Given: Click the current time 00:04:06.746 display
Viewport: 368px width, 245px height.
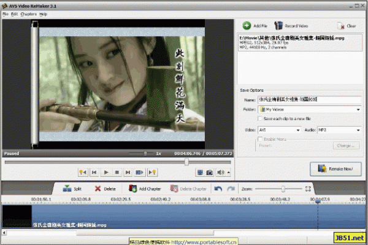Looking at the screenshot, I should (187, 154).
